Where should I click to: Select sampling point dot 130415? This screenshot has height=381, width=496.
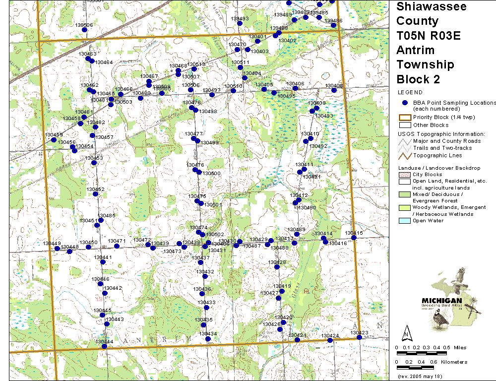click(x=354, y=238)
